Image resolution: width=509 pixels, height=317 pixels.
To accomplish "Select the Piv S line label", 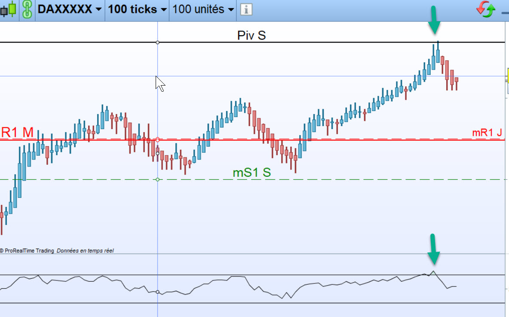I will coord(251,35).
